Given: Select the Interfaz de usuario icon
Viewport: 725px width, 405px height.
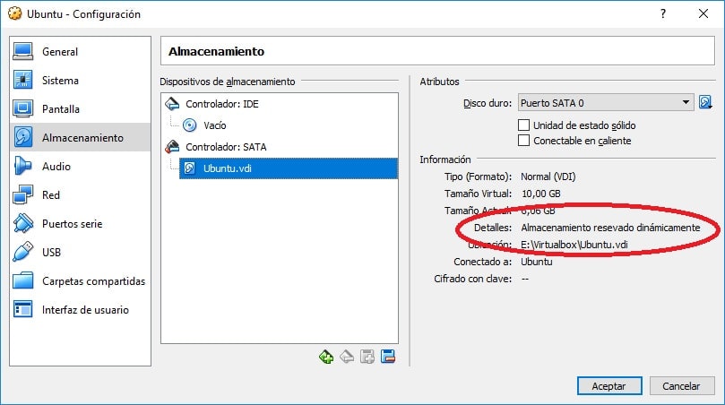Looking at the screenshot, I should [x=22, y=309].
